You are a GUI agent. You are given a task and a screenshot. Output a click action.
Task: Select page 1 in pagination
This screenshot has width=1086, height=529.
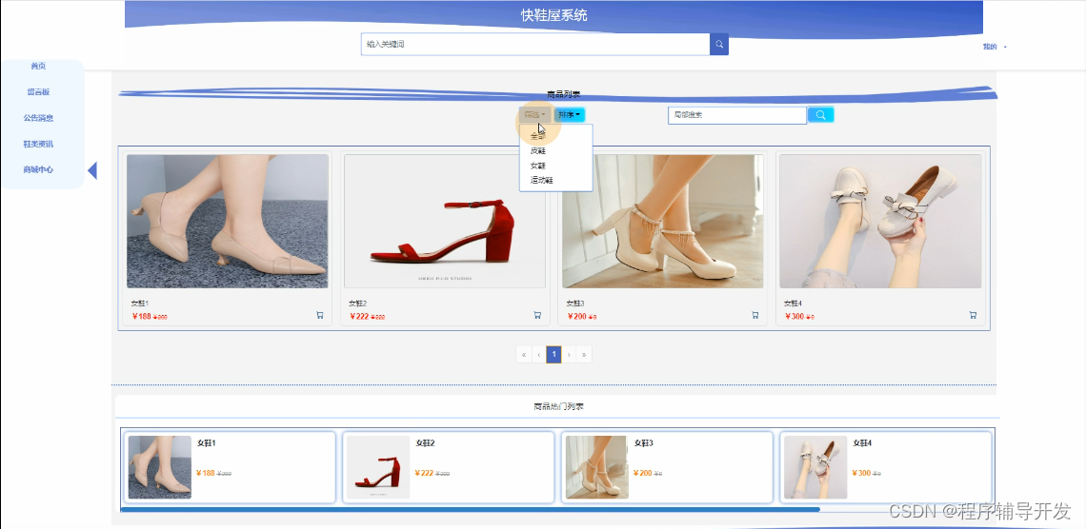(553, 355)
